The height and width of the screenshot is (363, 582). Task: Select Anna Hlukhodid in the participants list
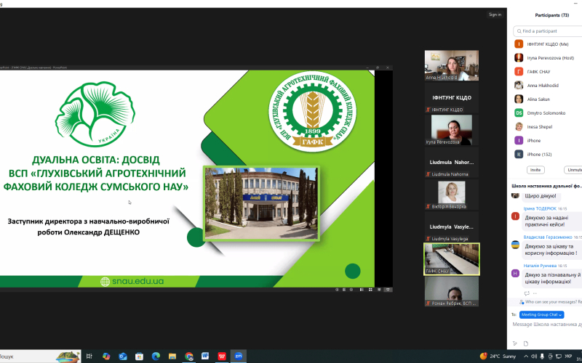(548, 85)
